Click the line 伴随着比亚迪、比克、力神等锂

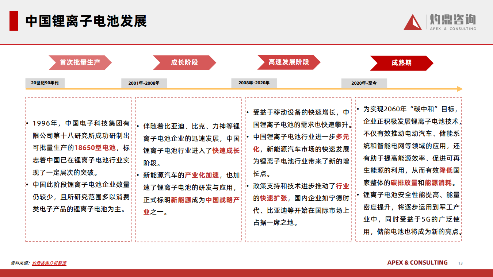coord(191,126)
